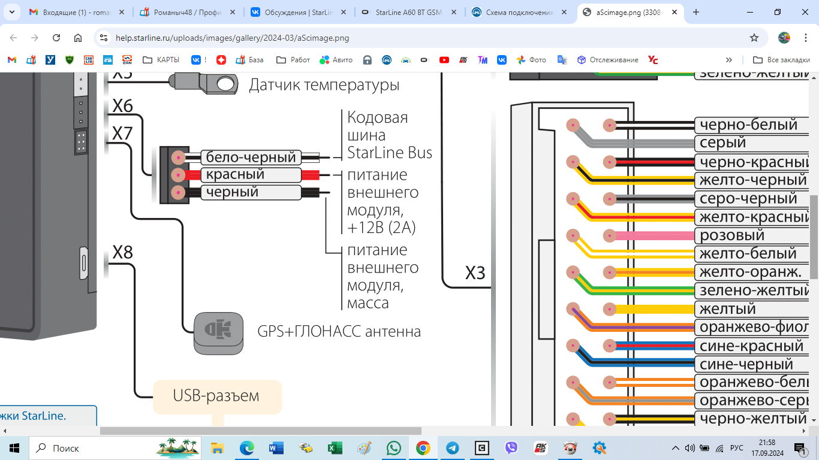819x460 pixels.
Task: Open Chrome three-dot menu
Action: [x=805, y=38]
